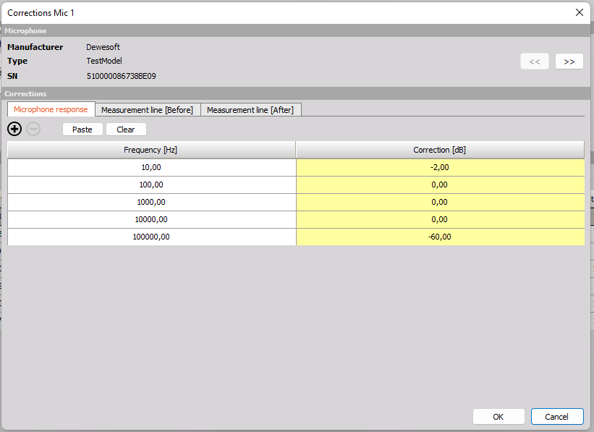Go to previous microphone using <<

pyautogui.click(x=535, y=61)
